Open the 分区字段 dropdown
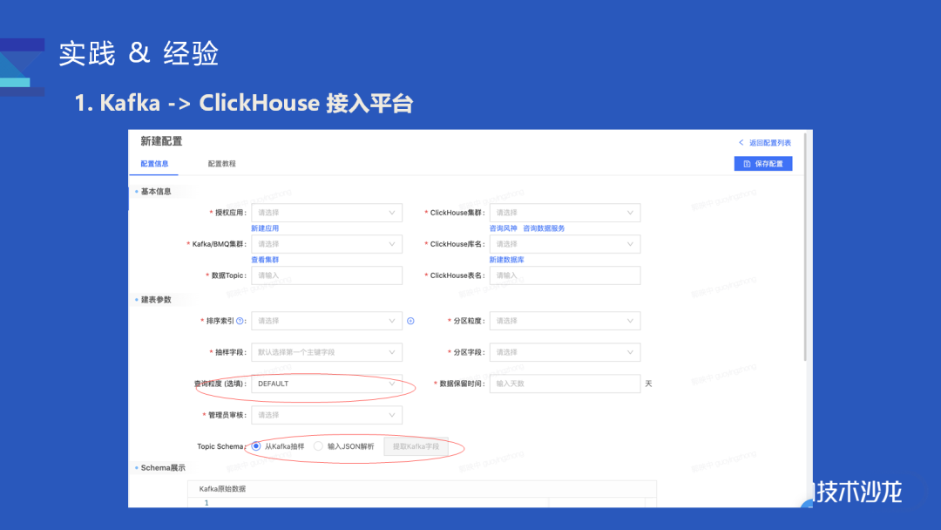Screen dimensions: 941x530 coord(565,352)
